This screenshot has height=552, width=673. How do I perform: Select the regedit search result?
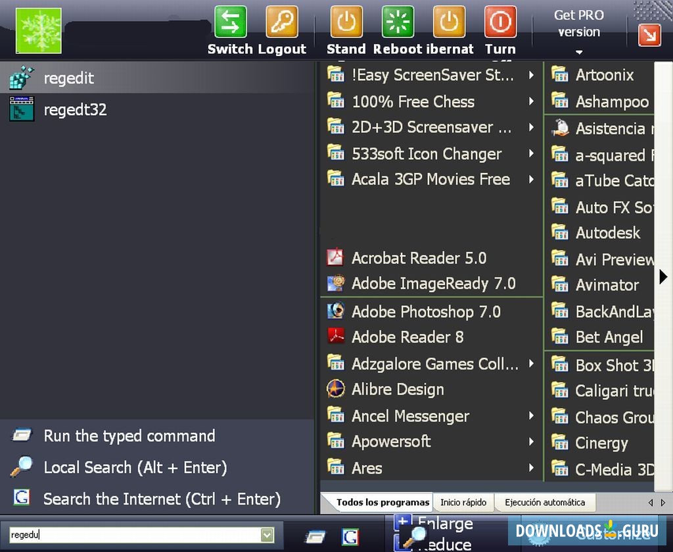pos(157,78)
